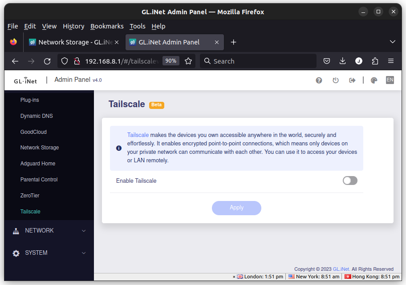Click the Hong Kong clock in status bar
Image resolution: width=406 pixels, height=285 pixels.
pyautogui.click(x=372, y=277)
